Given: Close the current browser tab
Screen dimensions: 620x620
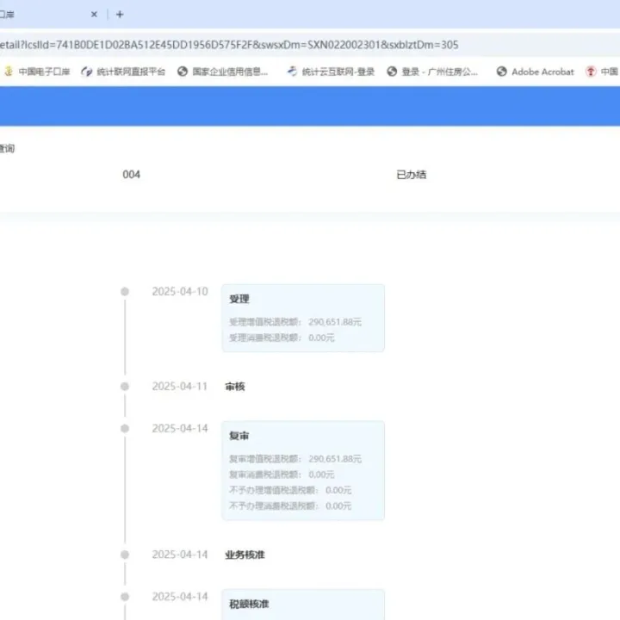Looking at the screenshot, I should click(x=94, y=15).
